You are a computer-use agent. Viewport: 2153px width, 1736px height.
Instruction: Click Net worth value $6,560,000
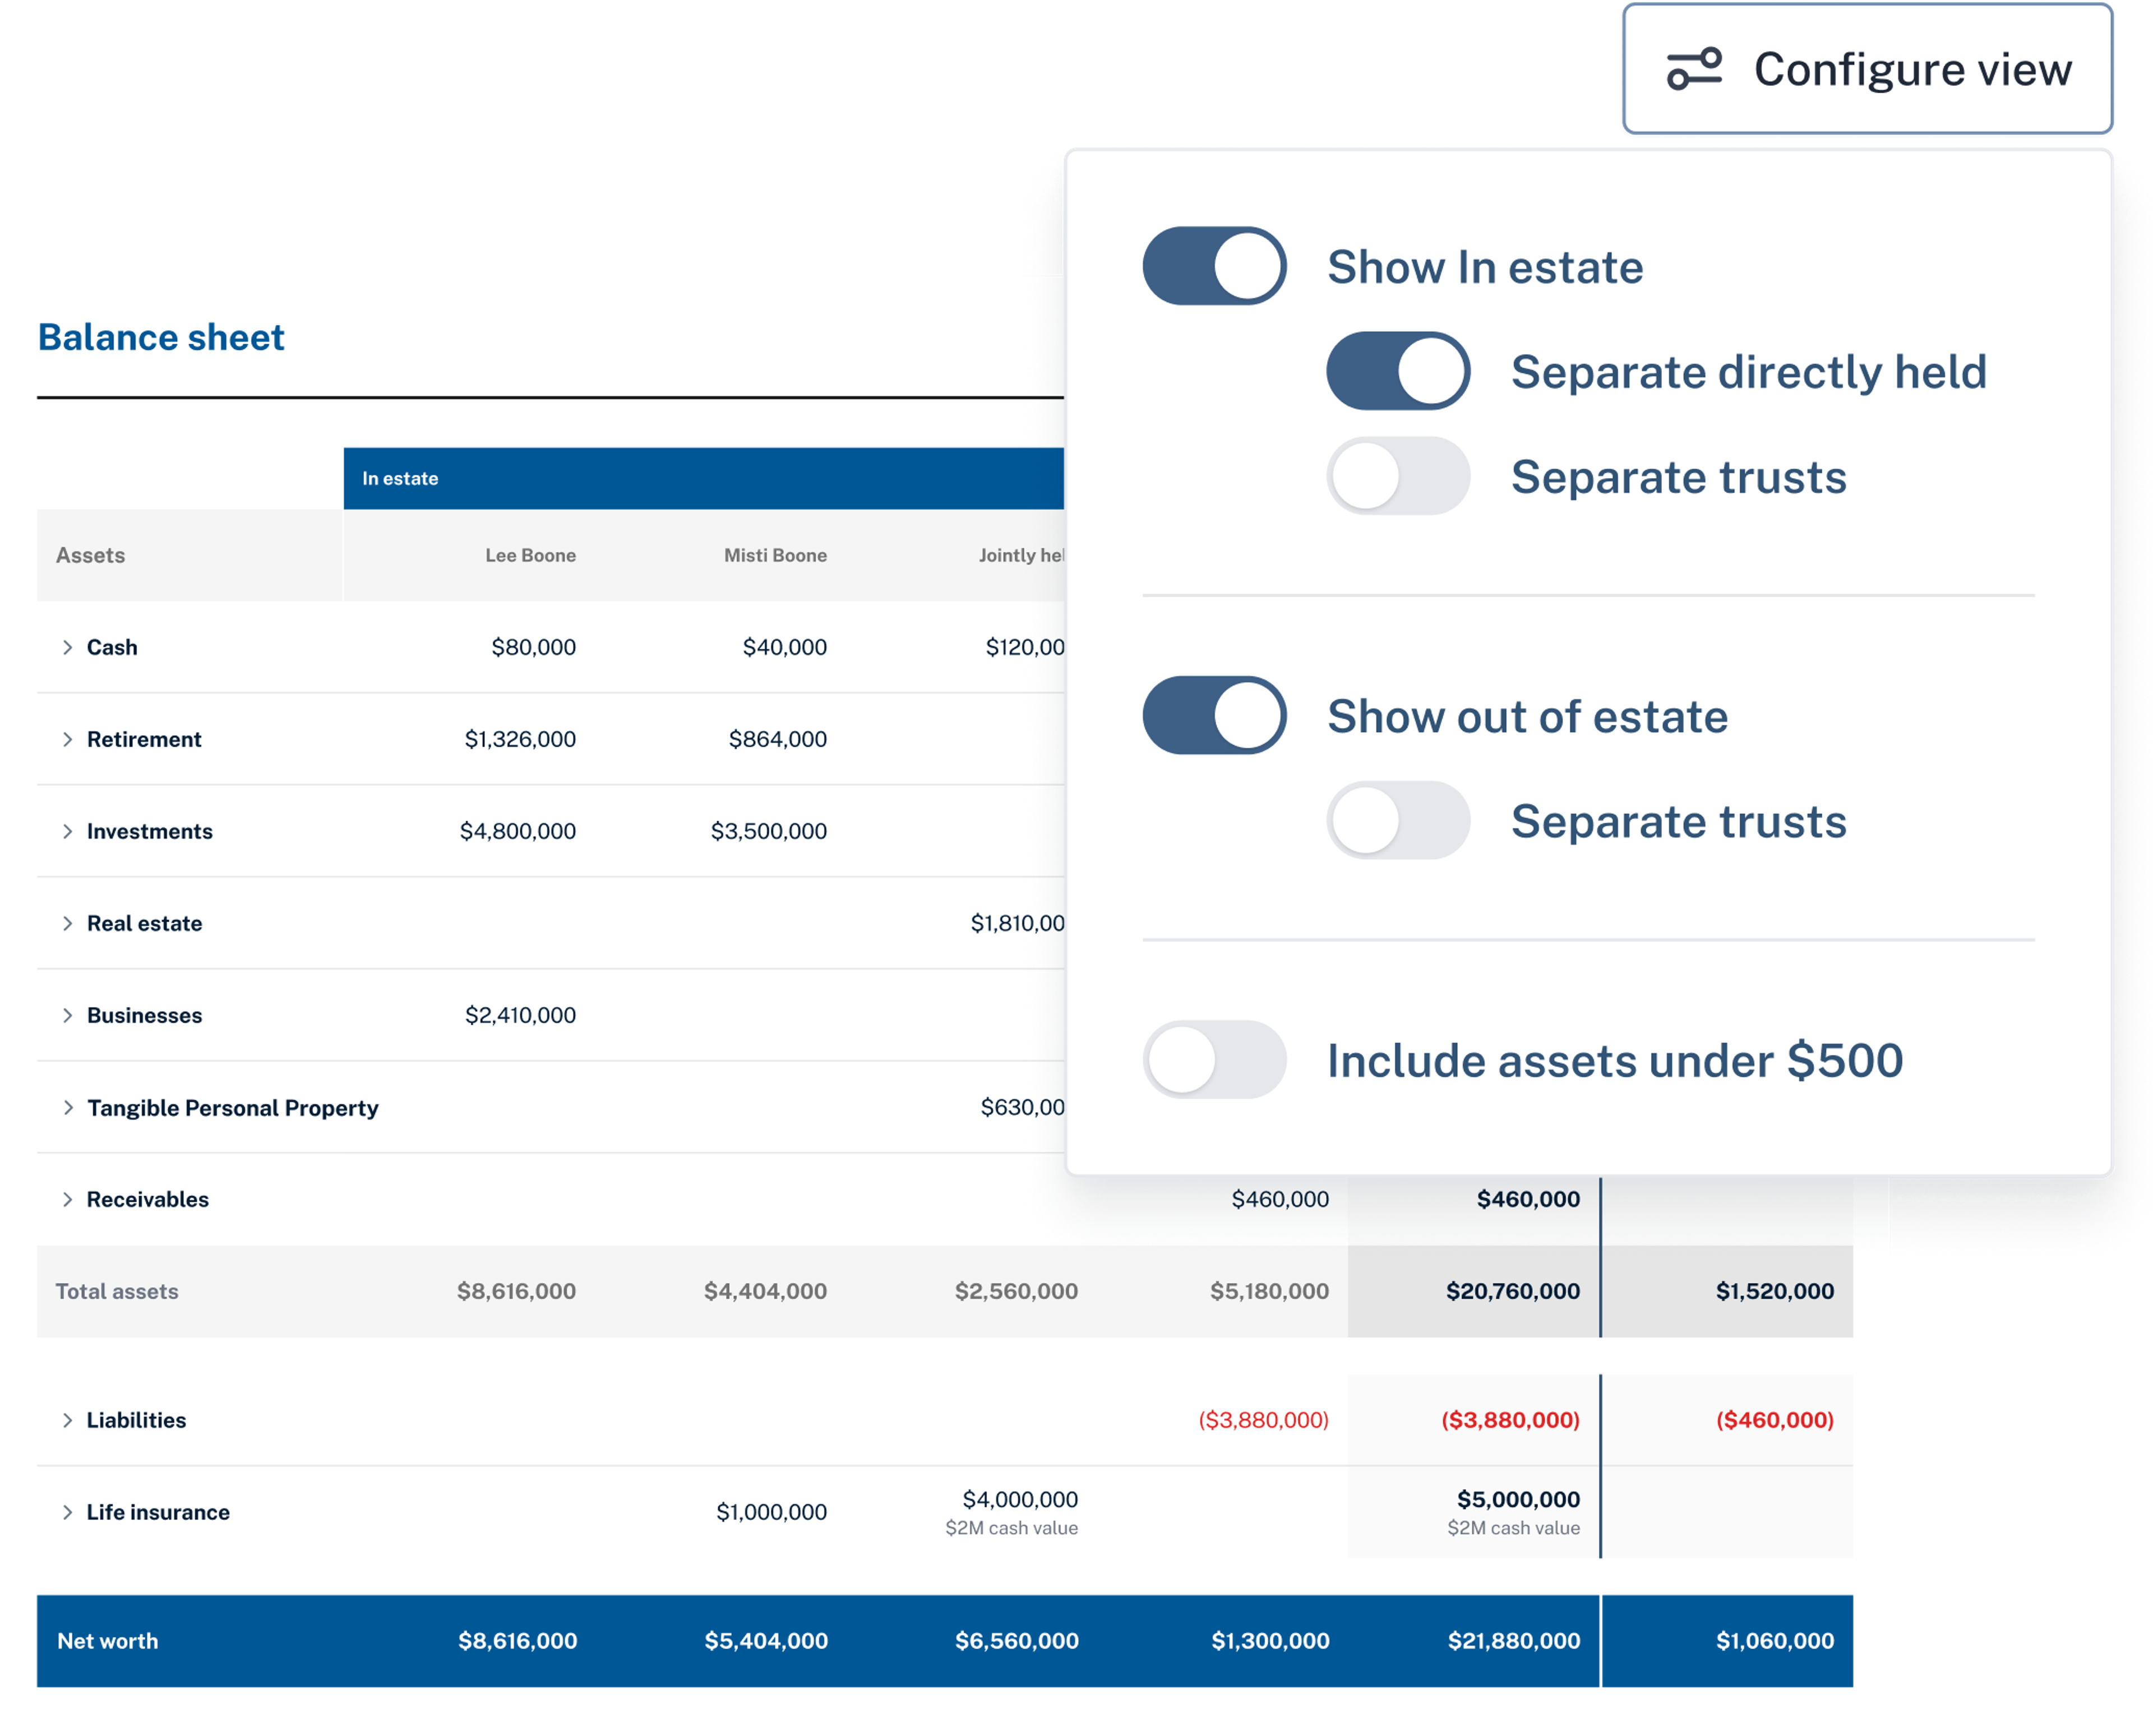(1016, 1641)
